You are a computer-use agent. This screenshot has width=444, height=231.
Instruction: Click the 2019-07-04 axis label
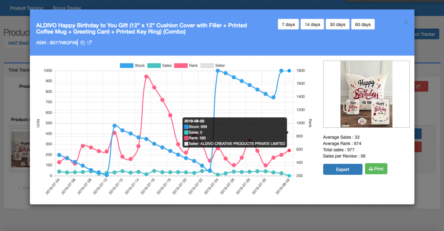click(53, 186)
